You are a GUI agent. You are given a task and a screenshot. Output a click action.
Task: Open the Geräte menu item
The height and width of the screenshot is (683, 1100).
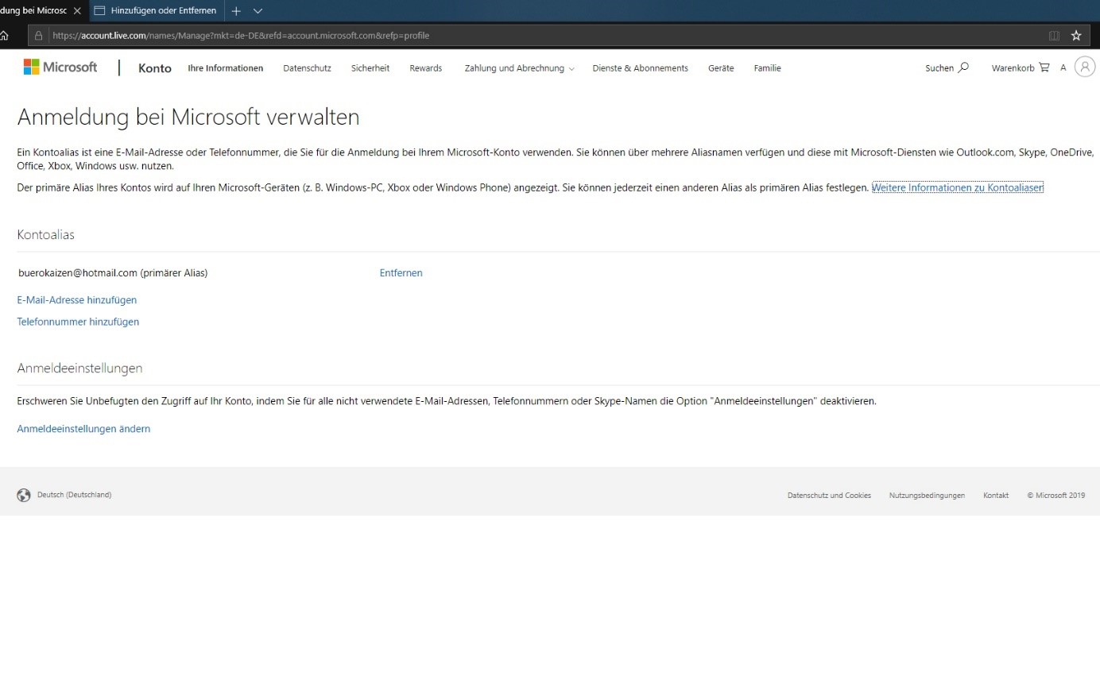pyautogui.click(x=721, y=68)
